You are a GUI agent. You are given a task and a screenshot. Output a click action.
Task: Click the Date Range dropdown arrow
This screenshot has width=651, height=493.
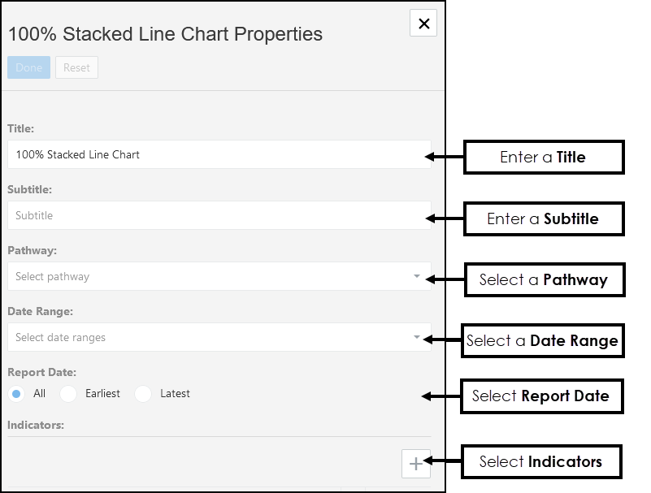[417, 337]
